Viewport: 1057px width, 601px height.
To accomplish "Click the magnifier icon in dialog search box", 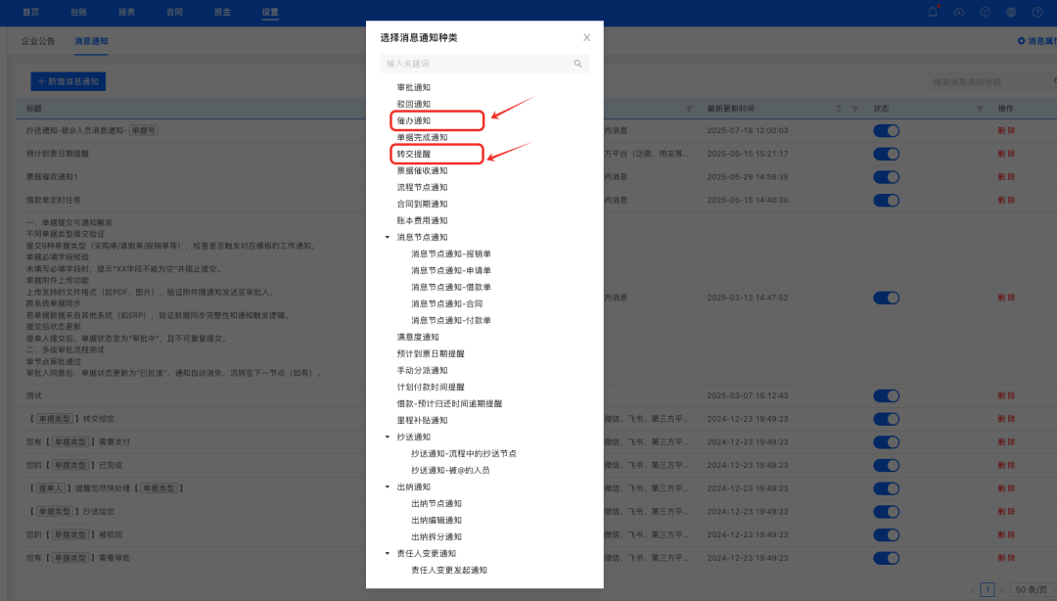I will click(x=576, y=62).
